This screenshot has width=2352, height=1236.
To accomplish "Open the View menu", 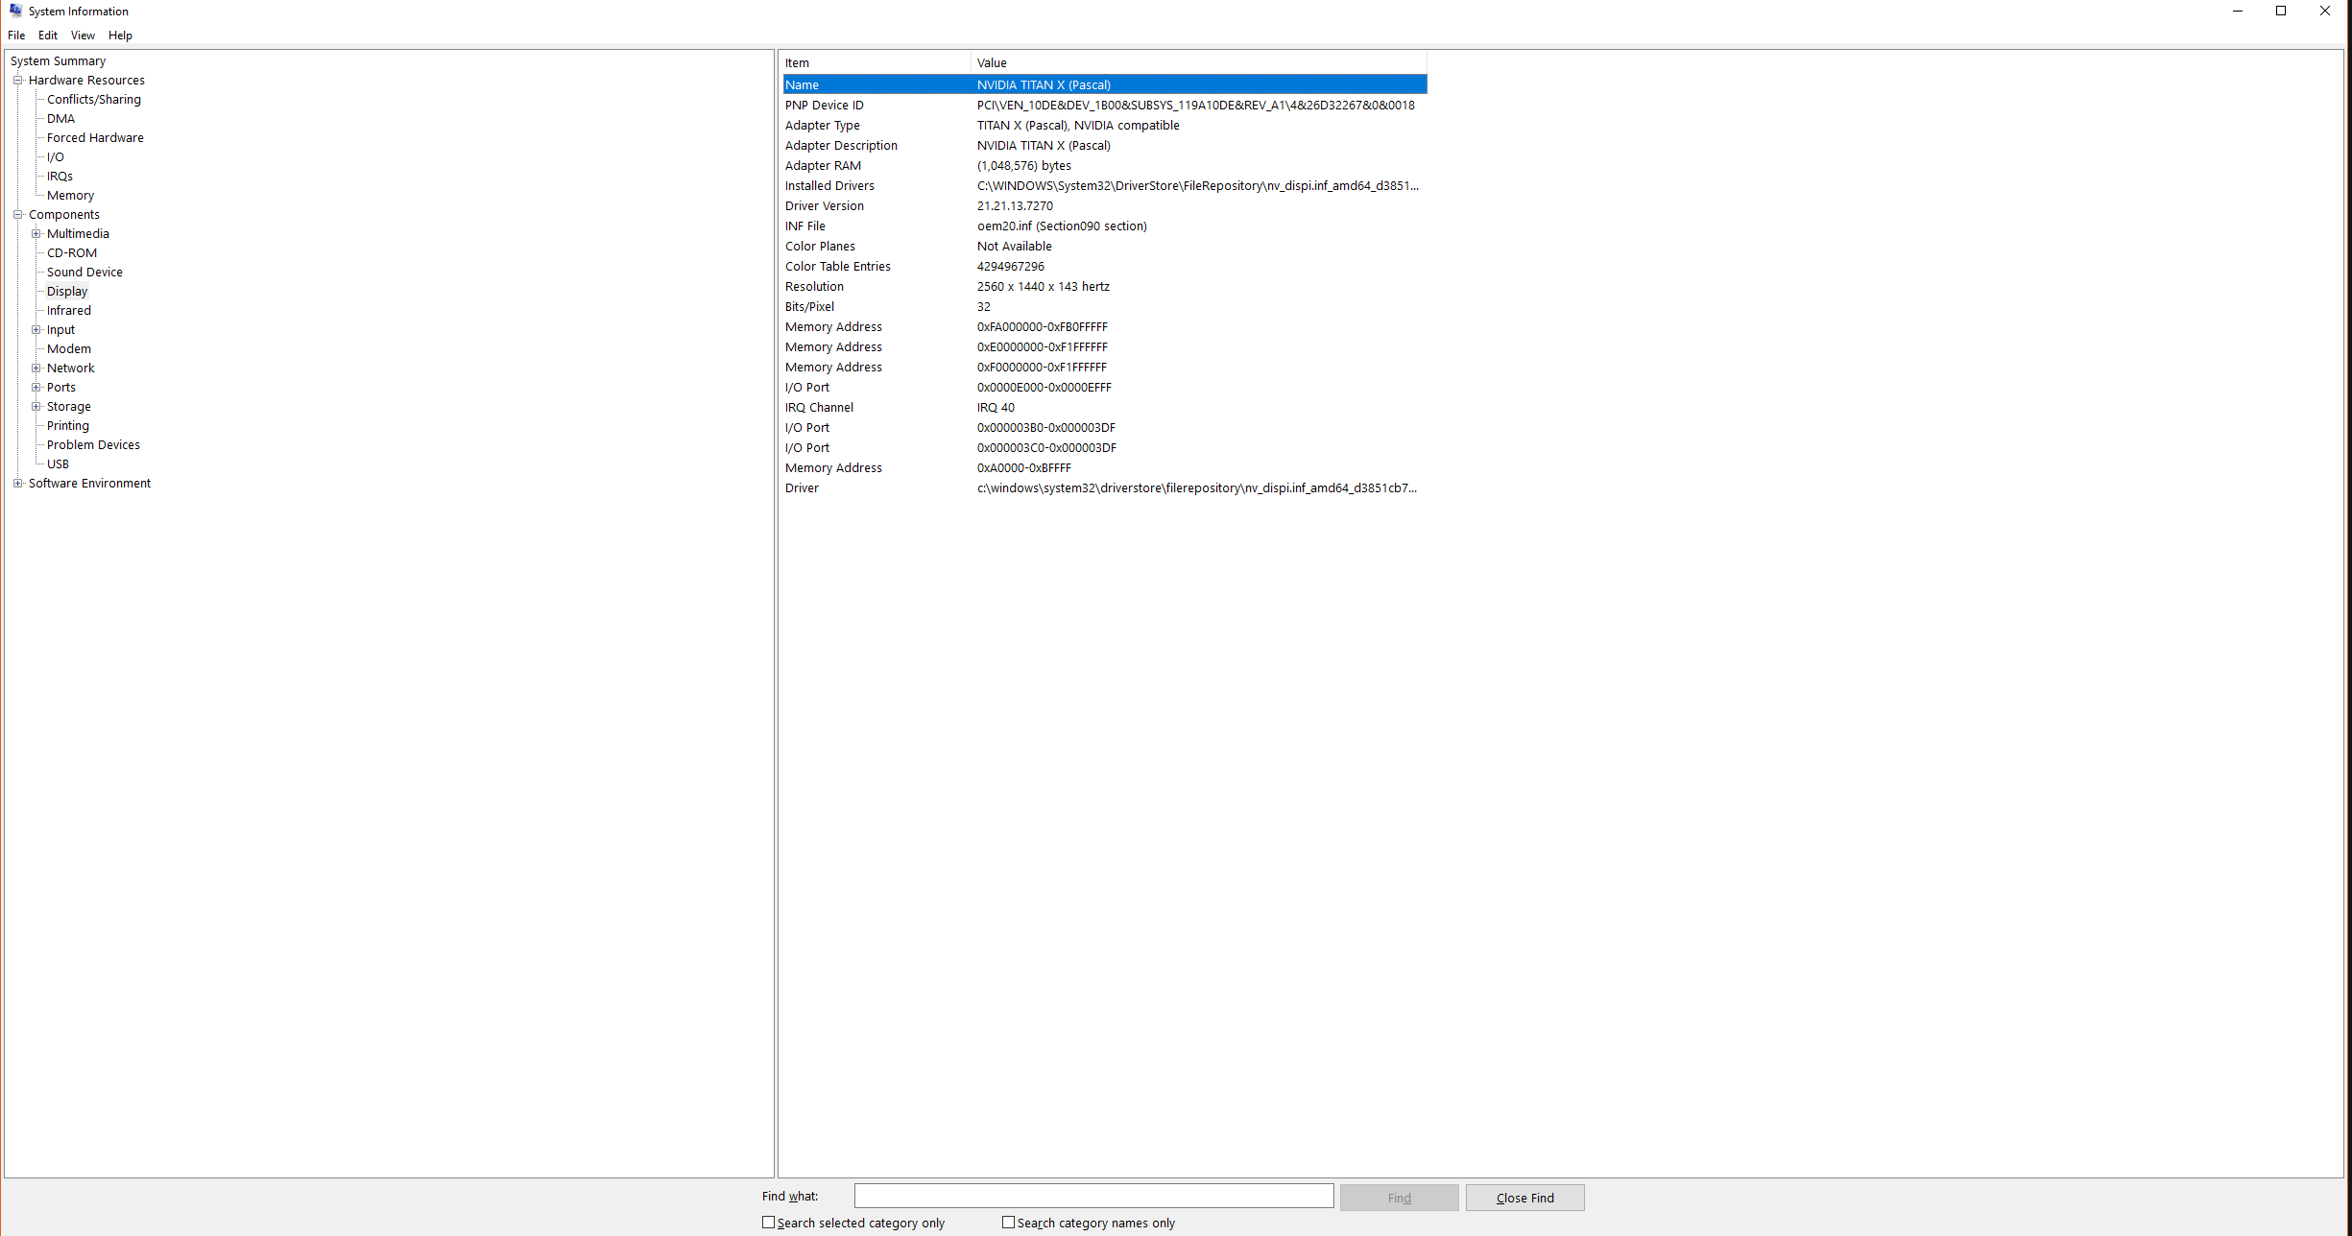I will tap(83, 36).
